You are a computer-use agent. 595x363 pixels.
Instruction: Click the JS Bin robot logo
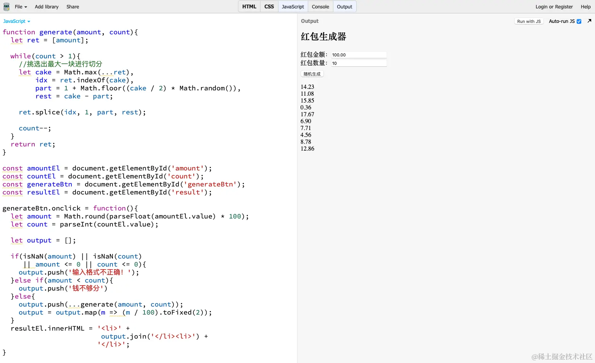(6, 6)
